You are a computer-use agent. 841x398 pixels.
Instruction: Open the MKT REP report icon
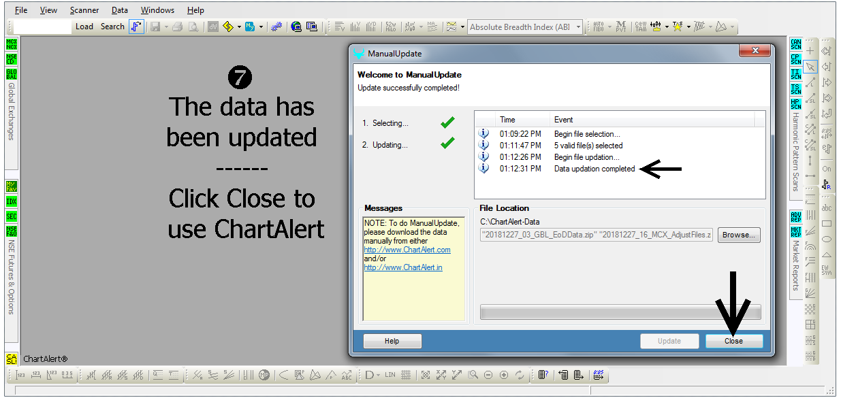click(795, 231)
